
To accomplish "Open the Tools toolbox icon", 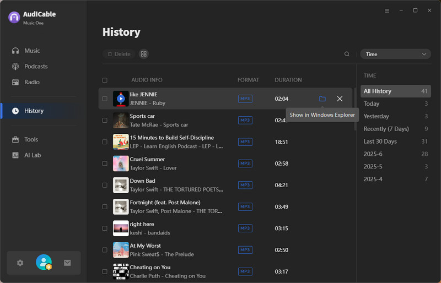I will (x=15, y=139).
